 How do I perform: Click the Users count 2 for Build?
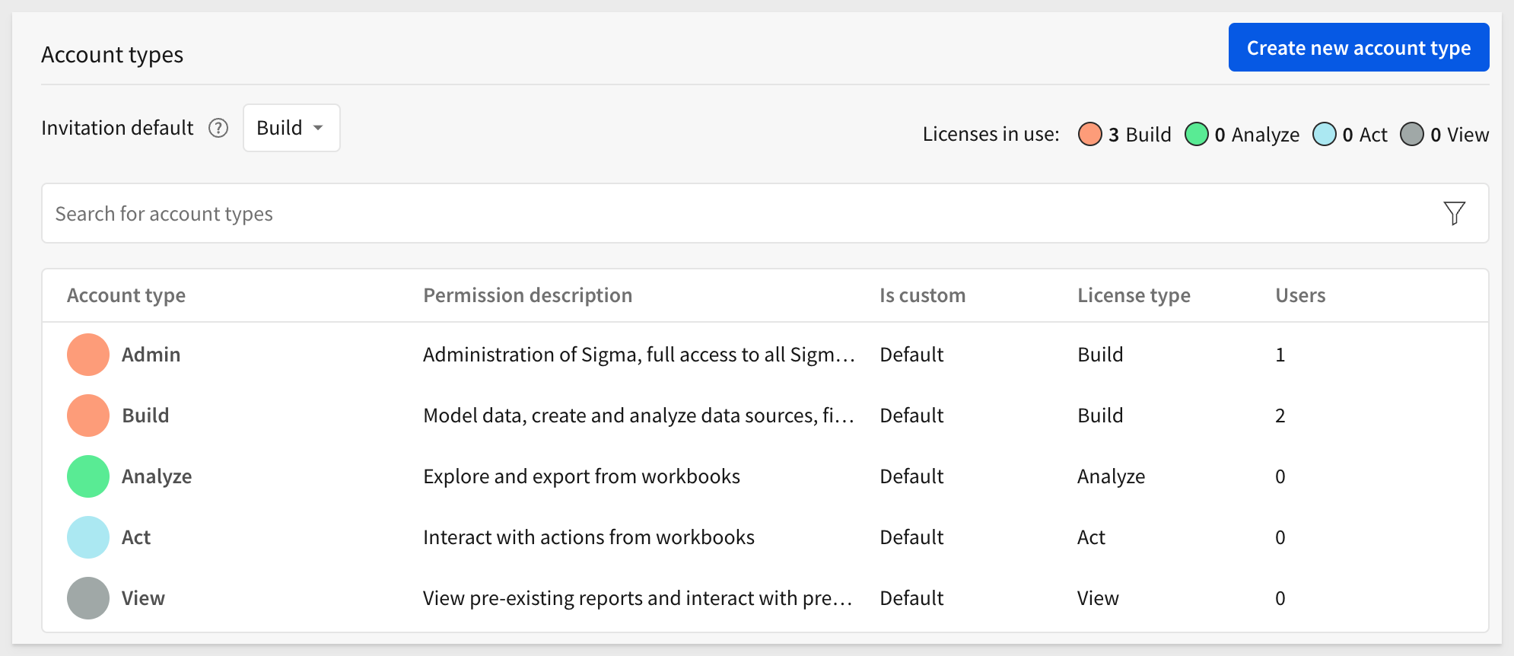[1280, 416]
